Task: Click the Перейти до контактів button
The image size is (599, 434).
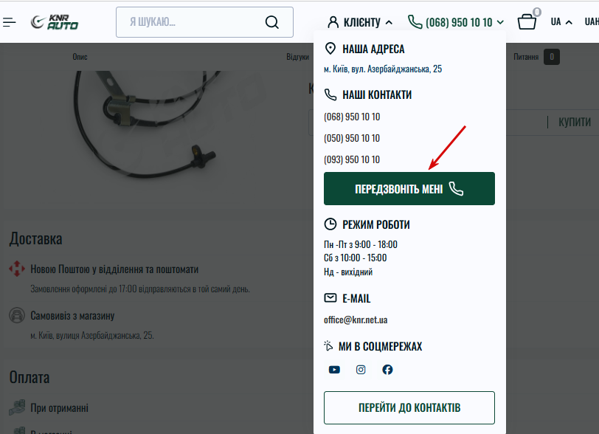Action: point(409,407)
